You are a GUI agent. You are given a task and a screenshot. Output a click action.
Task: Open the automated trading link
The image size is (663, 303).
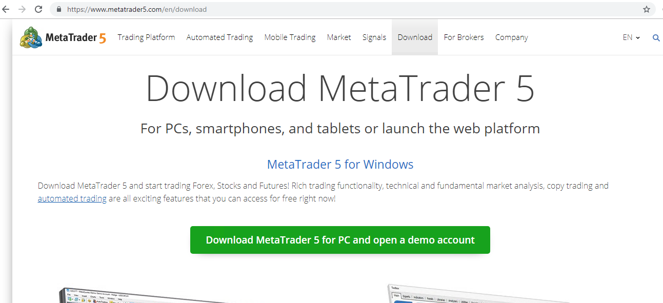point(72,198)
